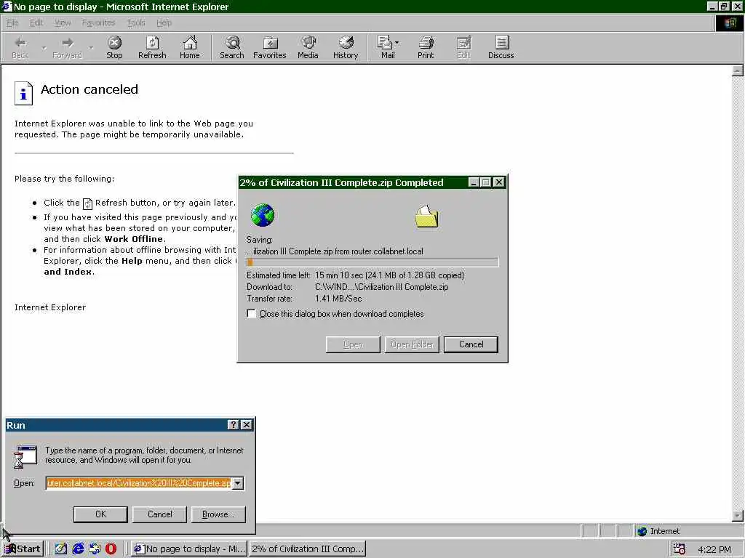Click the Windows logo throbber icon
Screen dimensions: 745x558
click(x=729, y=23)
